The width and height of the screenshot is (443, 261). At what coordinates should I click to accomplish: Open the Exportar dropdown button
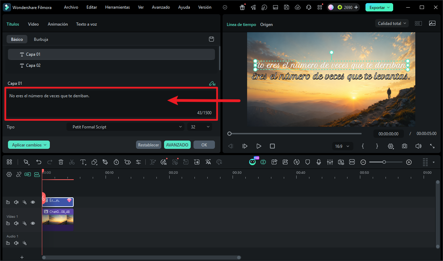pyautogui.click(x=379, y=7)
